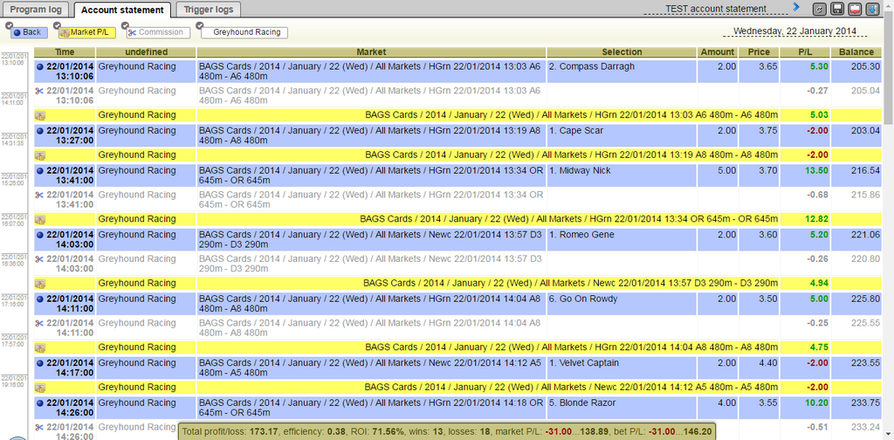Click market icon in yellow 13:19 A8 row
Screen dimensions: 894x440
(x=40, y=155)
